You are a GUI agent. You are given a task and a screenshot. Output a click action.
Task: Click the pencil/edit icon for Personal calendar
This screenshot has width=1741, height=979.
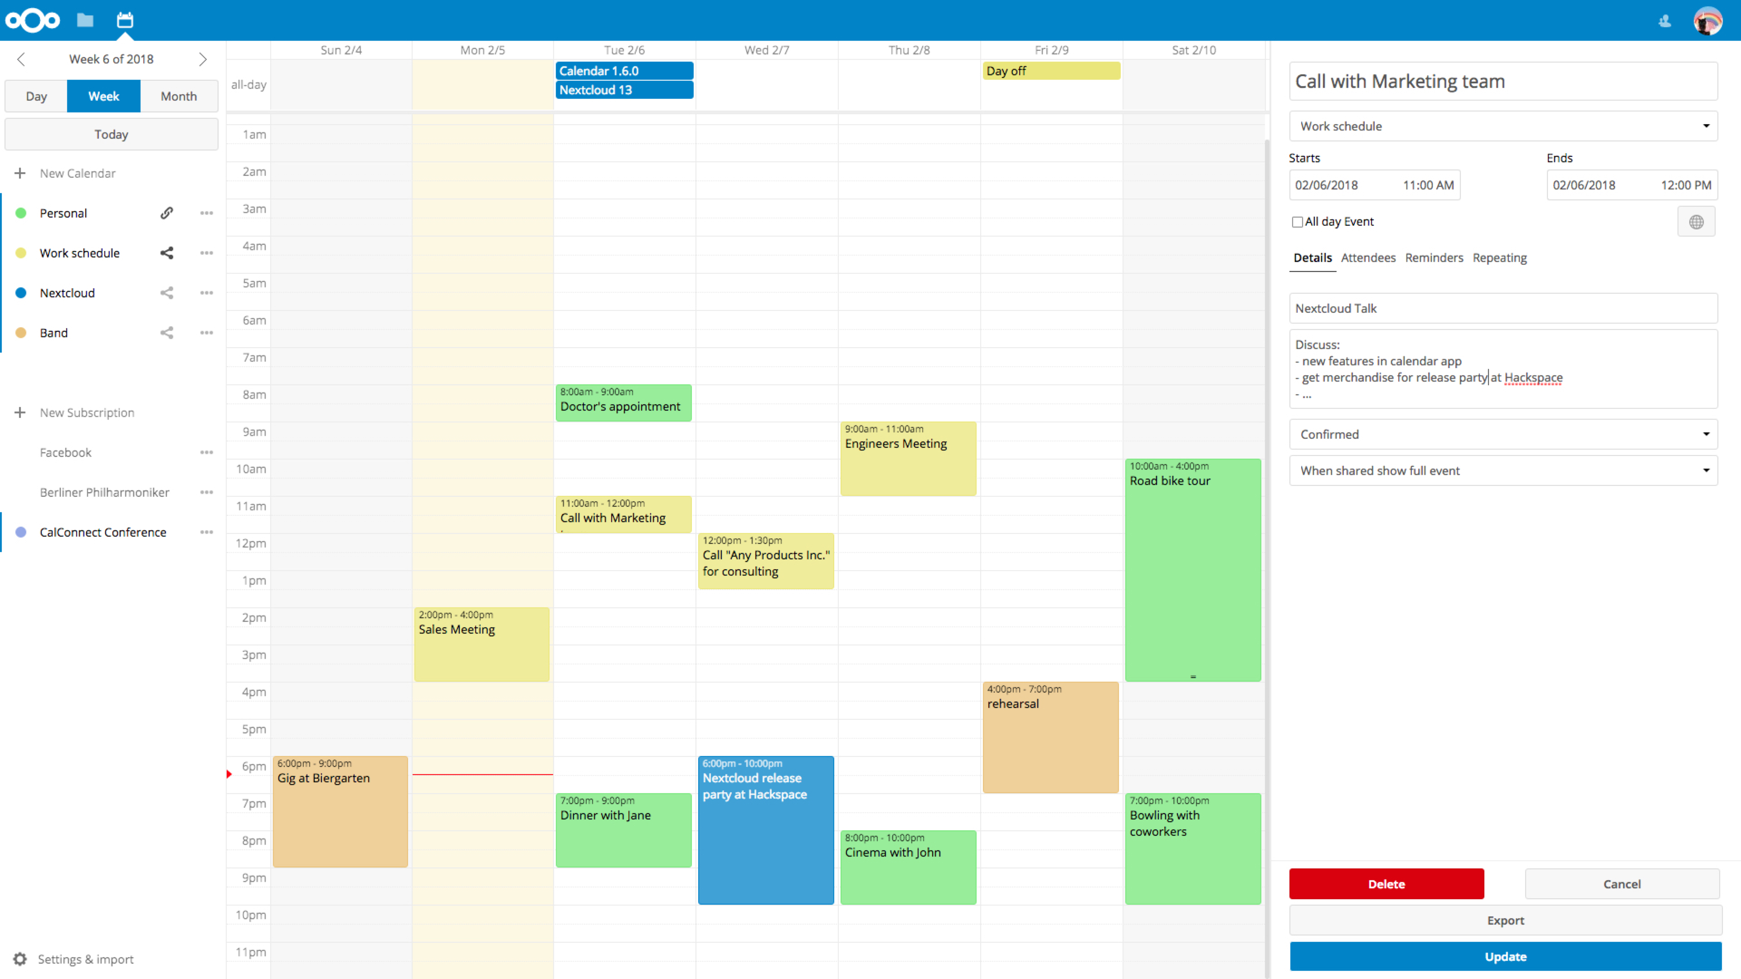(x=167, y=213)
